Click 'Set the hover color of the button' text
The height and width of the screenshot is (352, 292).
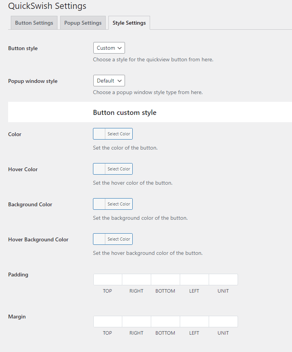point(133,183)
